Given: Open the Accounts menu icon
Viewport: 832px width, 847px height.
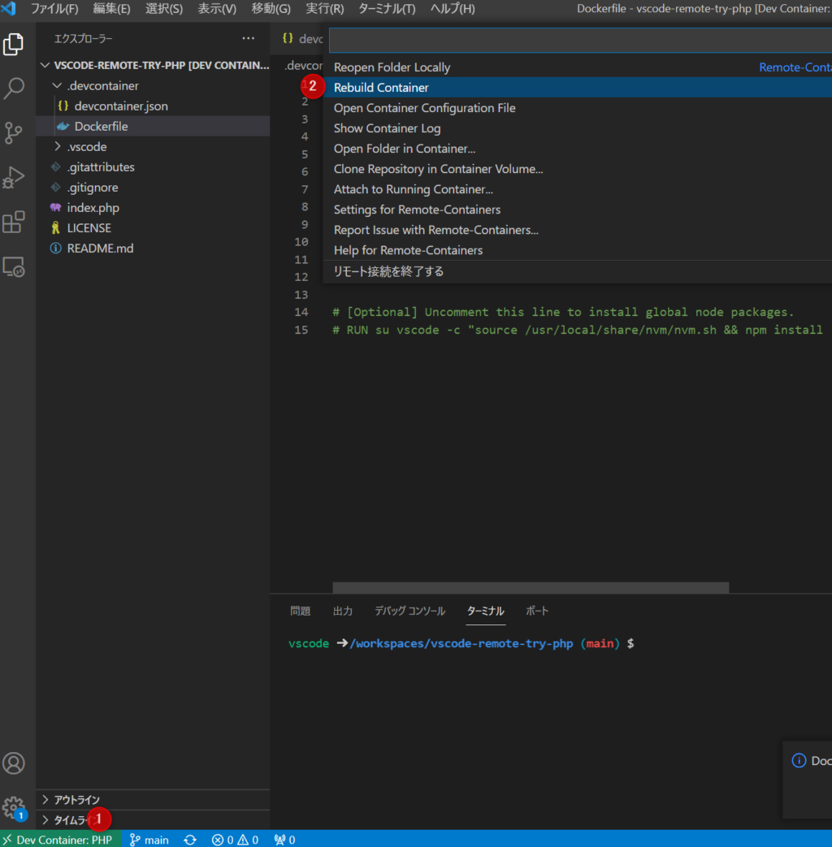Looking at the screenshot, I should [14, 763].
